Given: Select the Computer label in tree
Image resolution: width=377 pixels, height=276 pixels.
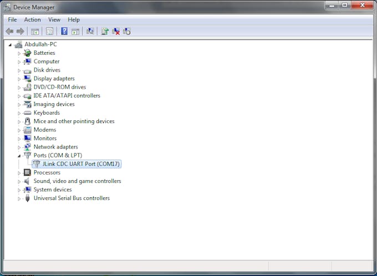Looking at the screenshot, I should click(47, 62).
